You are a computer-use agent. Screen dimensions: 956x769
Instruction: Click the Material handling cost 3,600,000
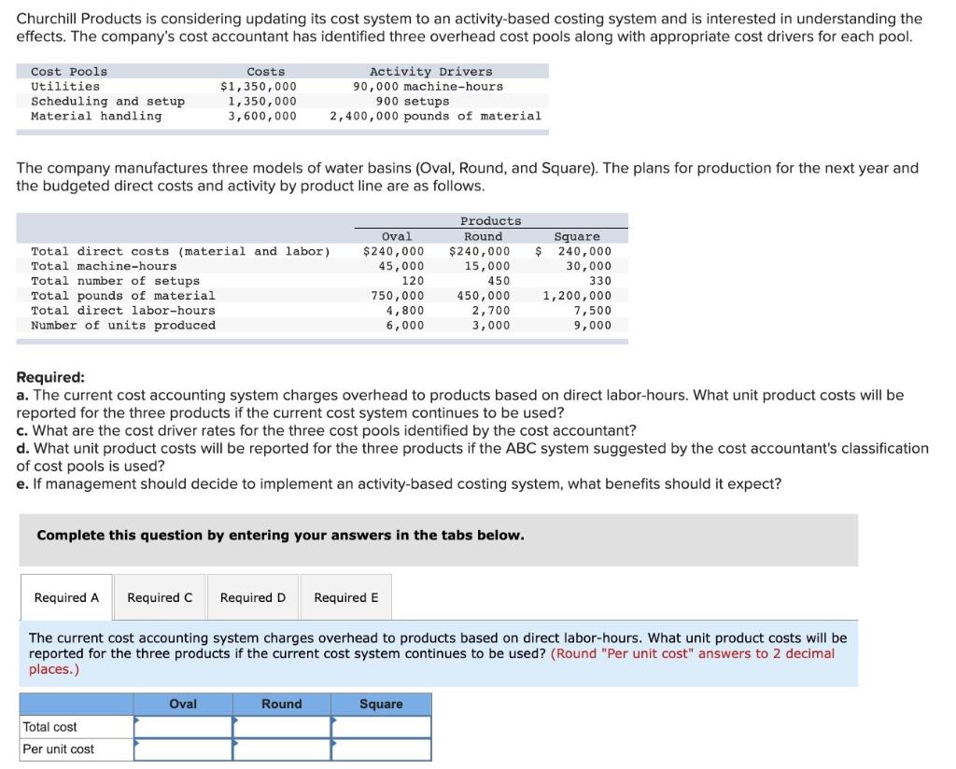pos(262,116)
